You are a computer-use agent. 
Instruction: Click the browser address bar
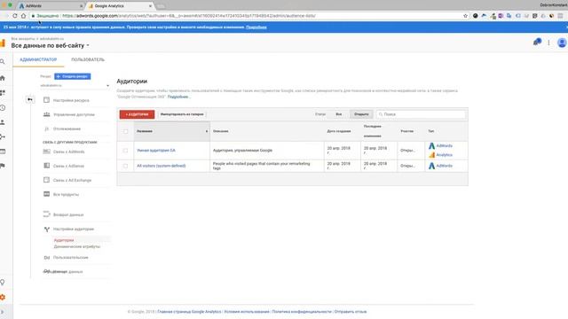[x=247, y=16]
